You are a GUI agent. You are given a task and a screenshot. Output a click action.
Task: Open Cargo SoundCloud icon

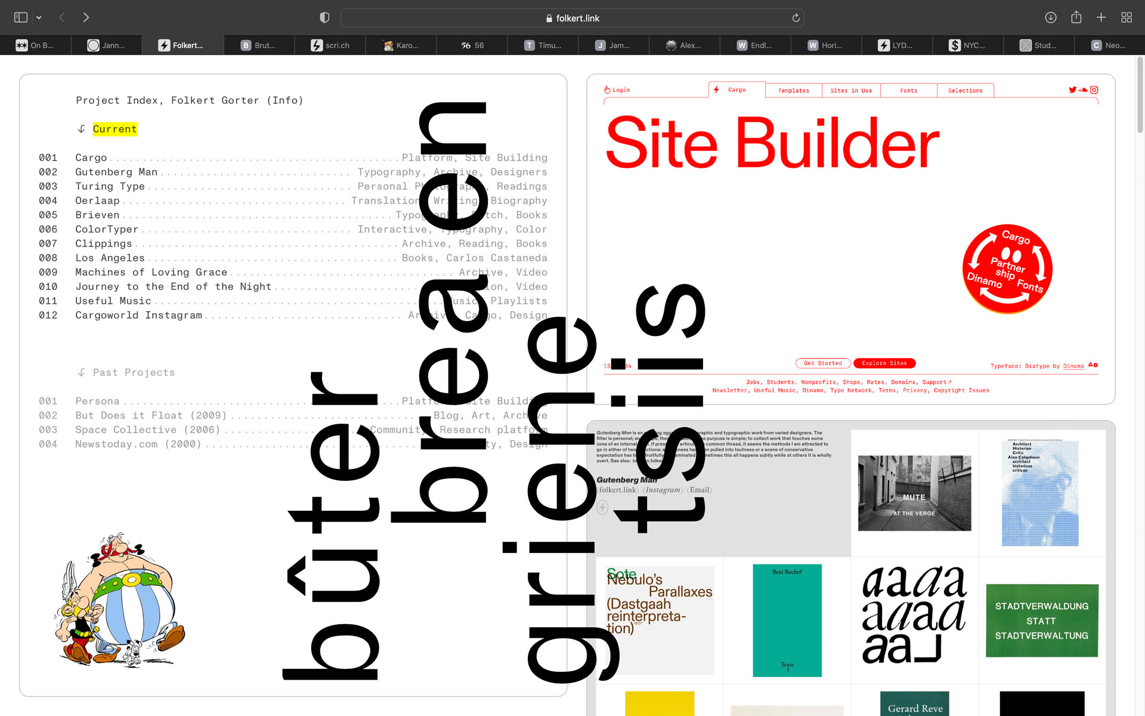point(1084,90)
